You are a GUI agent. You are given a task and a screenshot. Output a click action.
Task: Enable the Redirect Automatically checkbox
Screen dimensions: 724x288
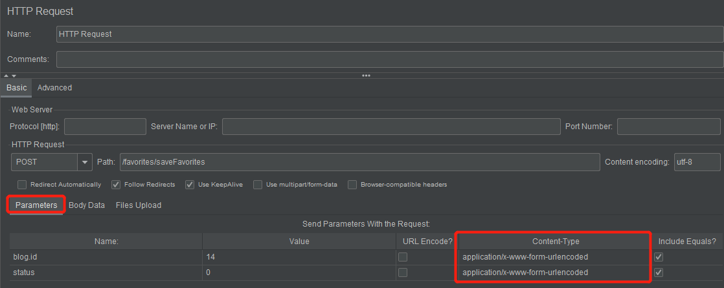[22, 185]
